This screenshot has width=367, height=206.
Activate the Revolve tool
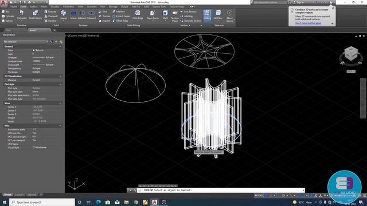[50, 21]
